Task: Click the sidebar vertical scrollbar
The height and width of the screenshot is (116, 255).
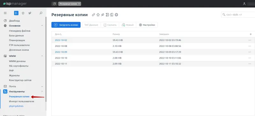Action: pyautogui.click(x=46, y=59)
